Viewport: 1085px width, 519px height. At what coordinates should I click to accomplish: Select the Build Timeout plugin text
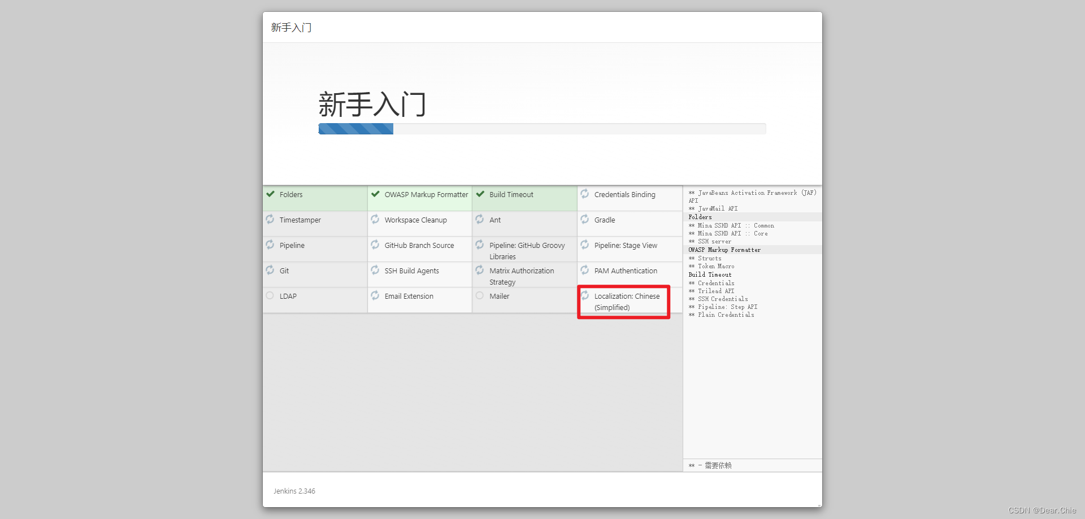tap(511, 195)
